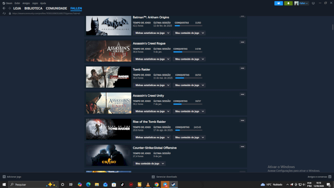Show hidden system tray icons chevron
Viewport: 334px width, 188px height.
[287, 185]
